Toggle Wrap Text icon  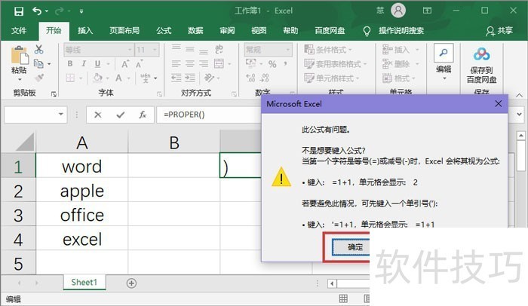tap(219, 50)
